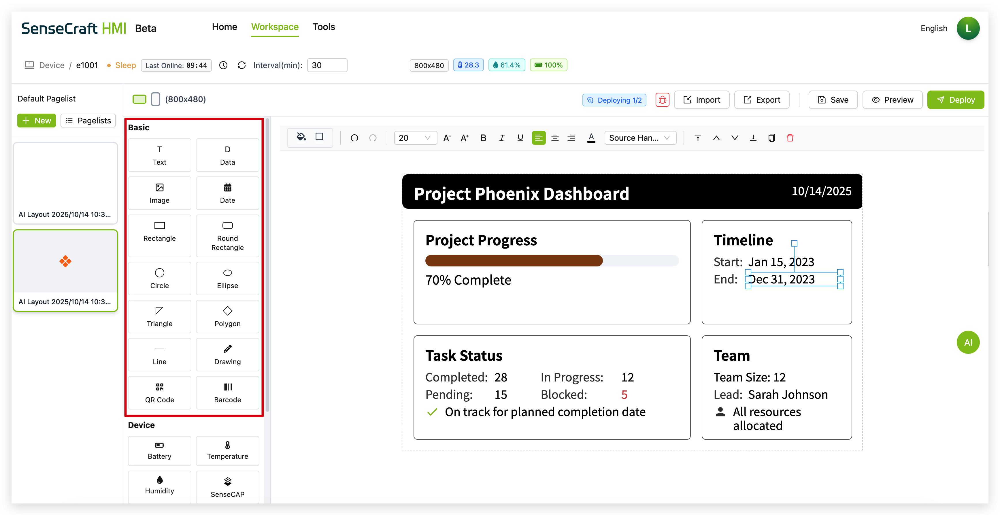Add a QR Code element
Image resolution: width=1000 pixels, height=515 pixels.
coord(159,392)
